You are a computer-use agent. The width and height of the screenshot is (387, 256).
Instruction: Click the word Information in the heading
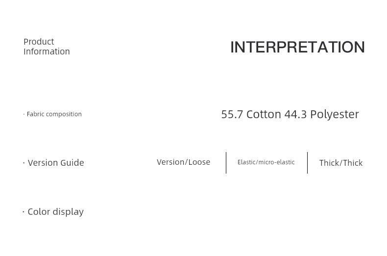(x=47, y=51)
